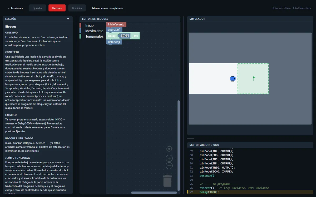
Task: Mark the lesson via Marcar como completado
Action: (x=107, y=8)
